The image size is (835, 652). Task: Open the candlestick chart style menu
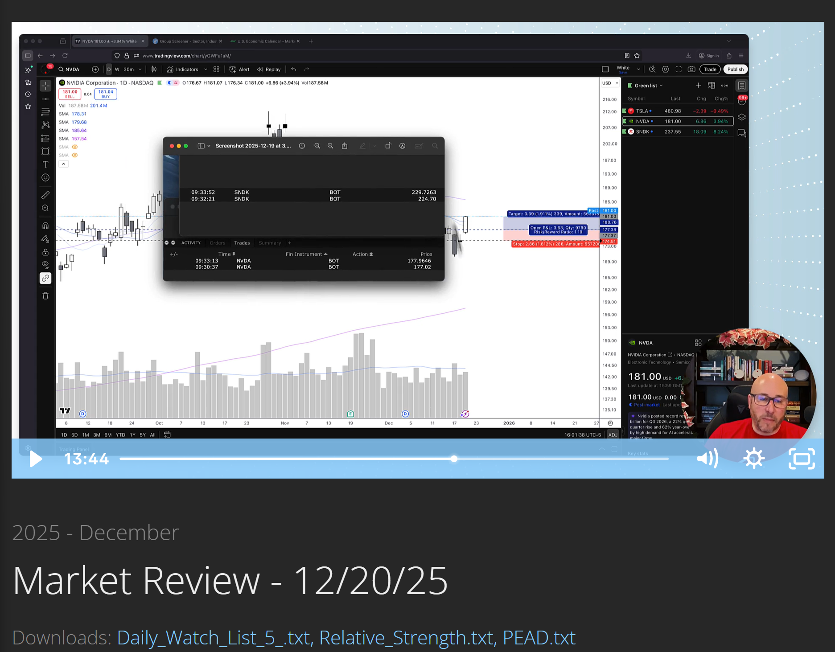154,70
